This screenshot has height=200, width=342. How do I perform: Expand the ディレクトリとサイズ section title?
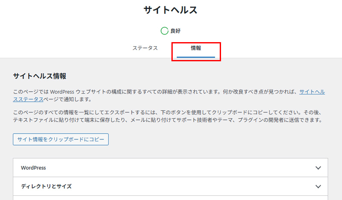pyautogui.click(x=46, y=186)
